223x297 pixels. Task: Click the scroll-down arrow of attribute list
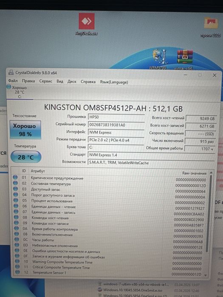[x=206, y=275]
